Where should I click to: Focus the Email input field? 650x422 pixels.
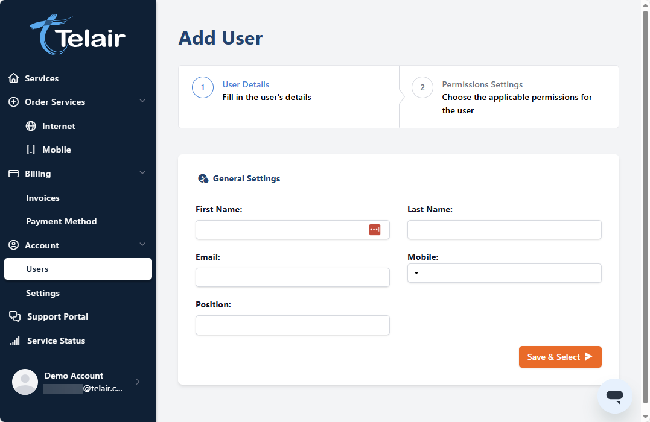(x=293, y=277)
